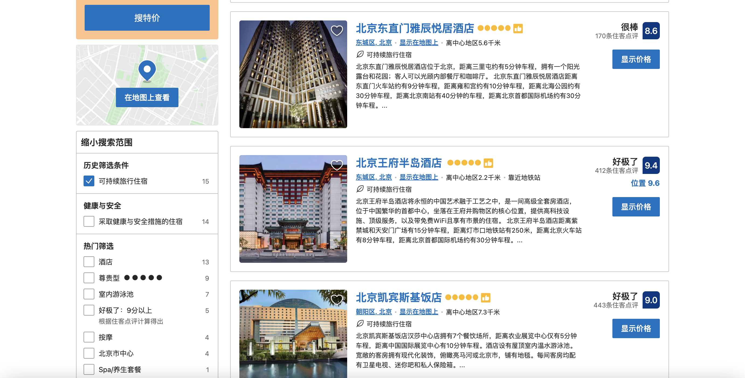This screenshot has width=745, height=378.
Task: Click 东城区, 北京 link under 雅辰悦居酒店
Action: [374, 43]
